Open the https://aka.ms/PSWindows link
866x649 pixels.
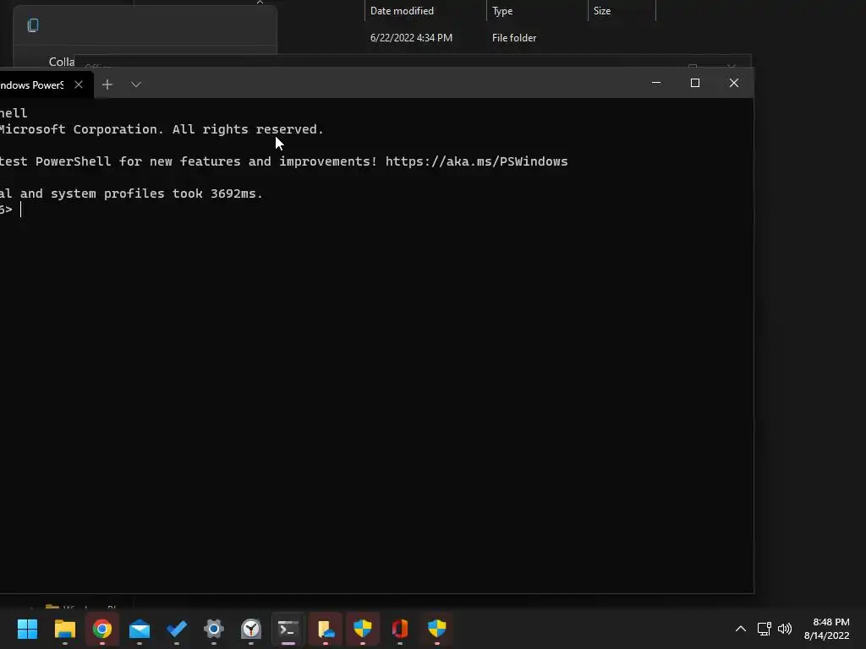click(x=476, y=161)
